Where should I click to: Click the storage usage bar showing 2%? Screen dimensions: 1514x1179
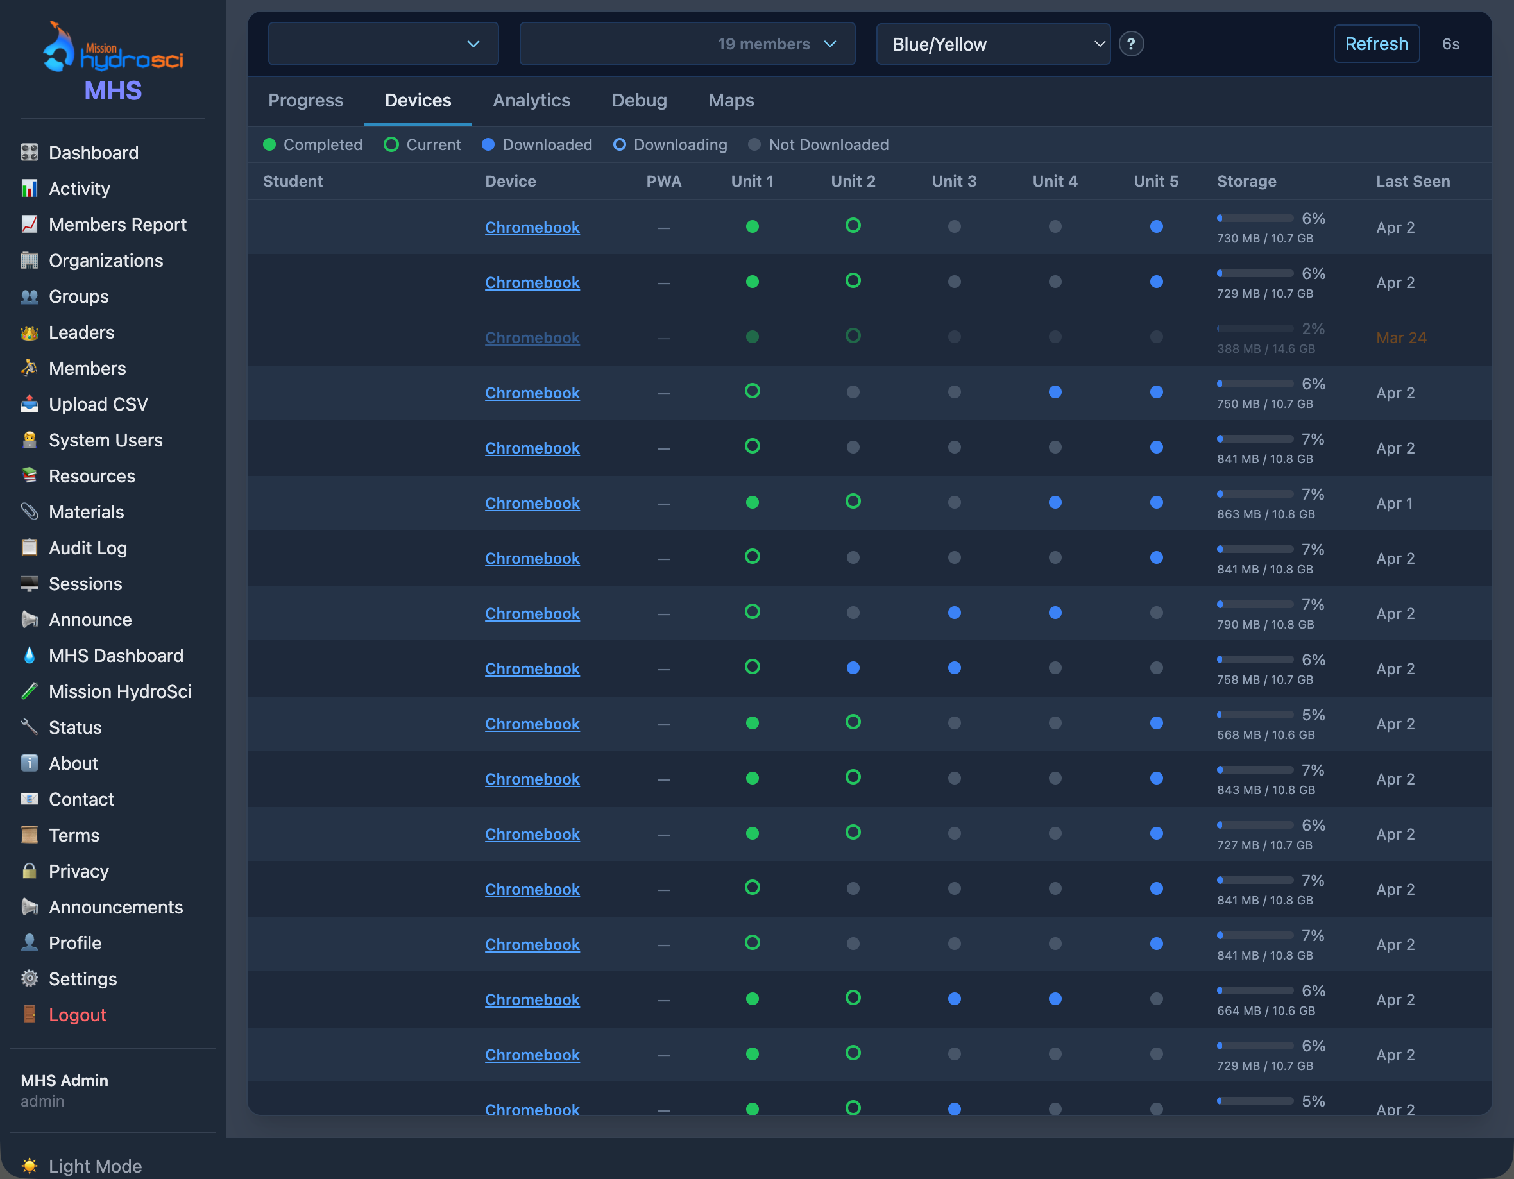click(1255, 328)
